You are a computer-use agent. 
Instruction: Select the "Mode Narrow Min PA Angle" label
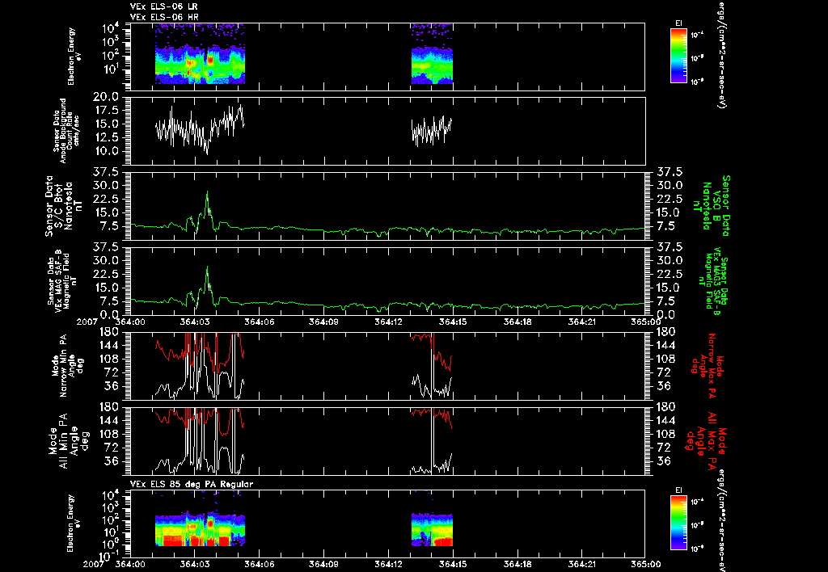coord(66,366)
